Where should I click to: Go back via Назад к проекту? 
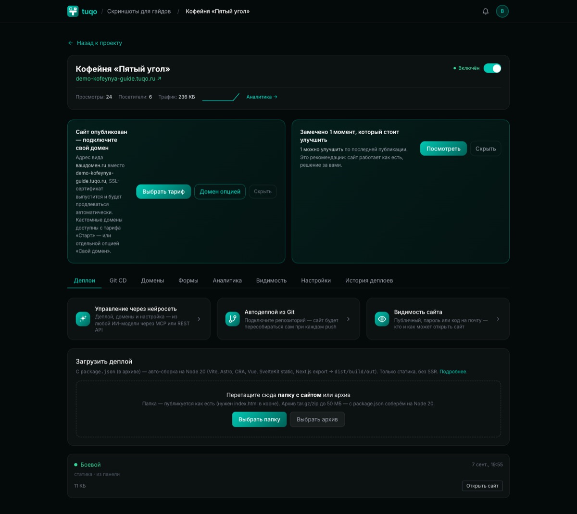[95, 43]
